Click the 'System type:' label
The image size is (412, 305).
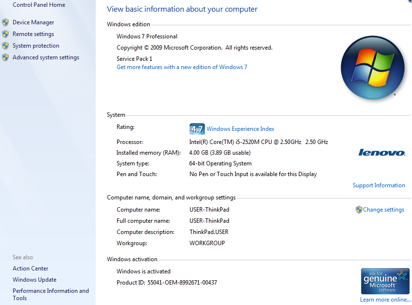click(133, 163)
